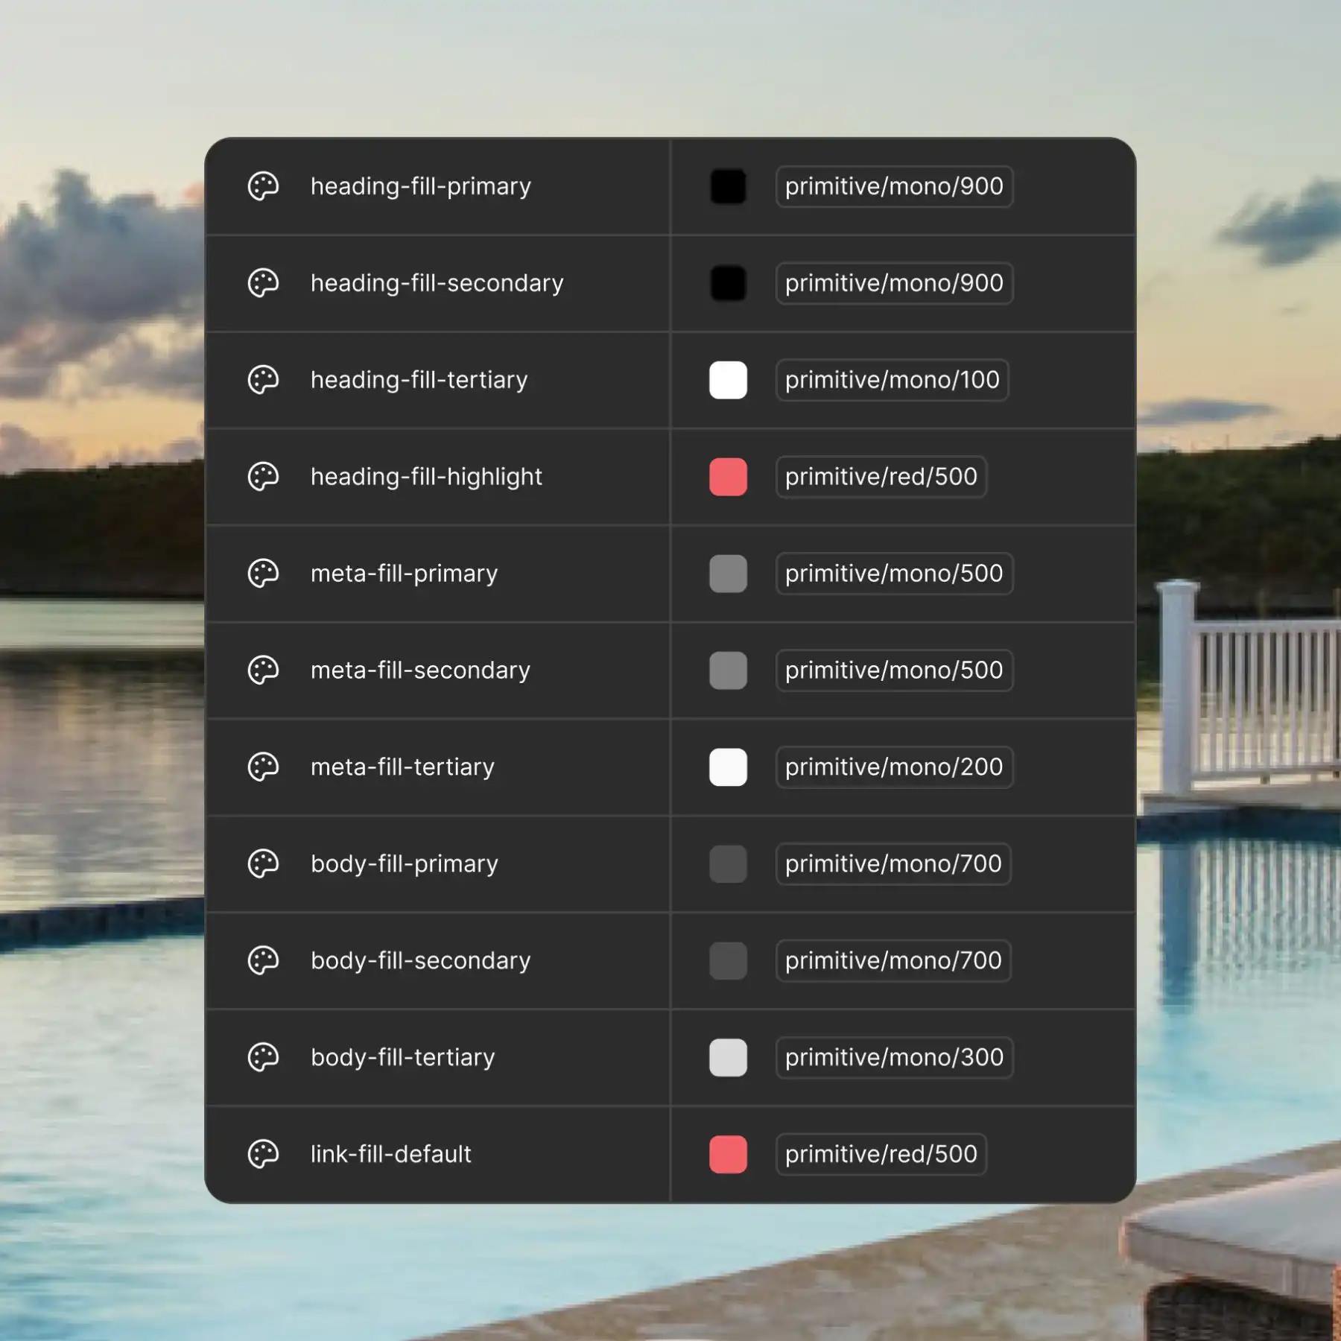Click the palette icon beside heading-fill-highlight
Image resolution: width=1341 pixels, height=1341 pixels.
point(262,477)
